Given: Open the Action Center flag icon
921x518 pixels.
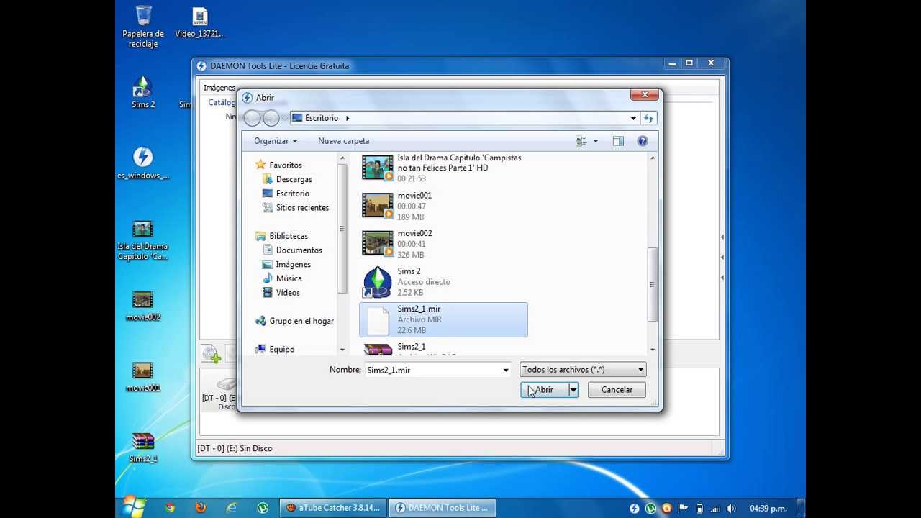Looking at the screenshot, I should (x=683, y=508).
